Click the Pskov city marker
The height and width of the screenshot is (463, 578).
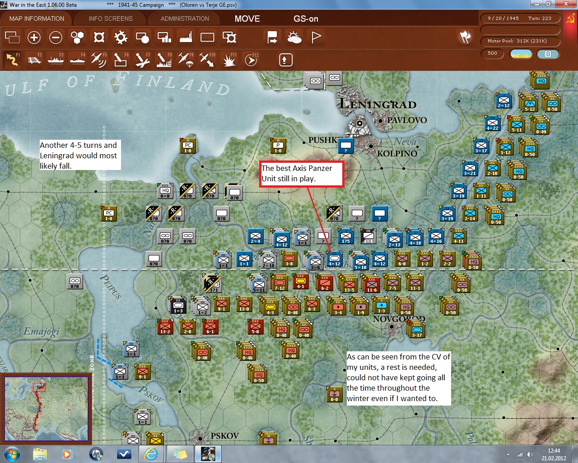point(200,439)
